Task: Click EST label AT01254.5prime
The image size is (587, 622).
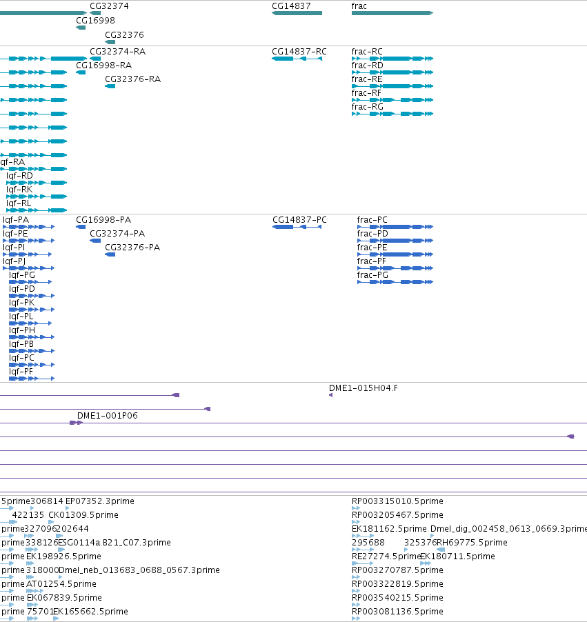Action: [x=61, y=584]
